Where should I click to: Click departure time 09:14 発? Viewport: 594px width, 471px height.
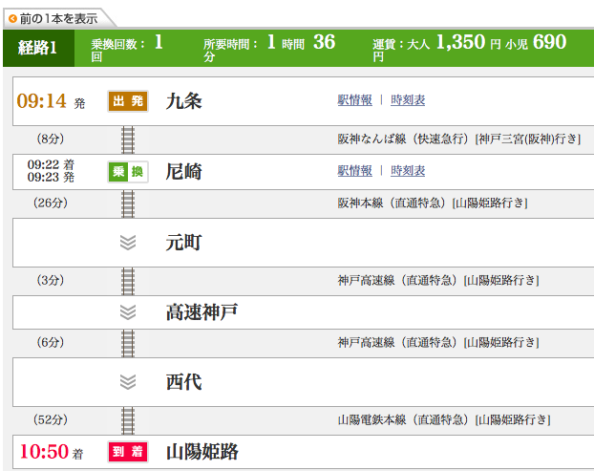click(51, 101)
